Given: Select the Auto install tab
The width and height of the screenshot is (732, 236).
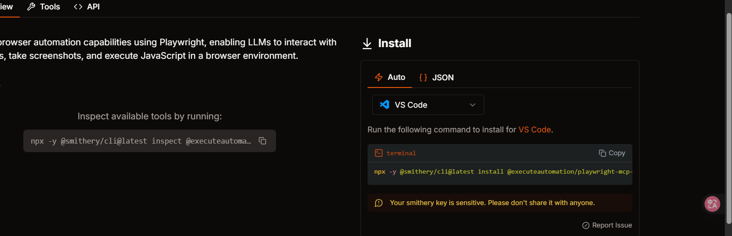Looking at the screenshot, I should [390, 77].
